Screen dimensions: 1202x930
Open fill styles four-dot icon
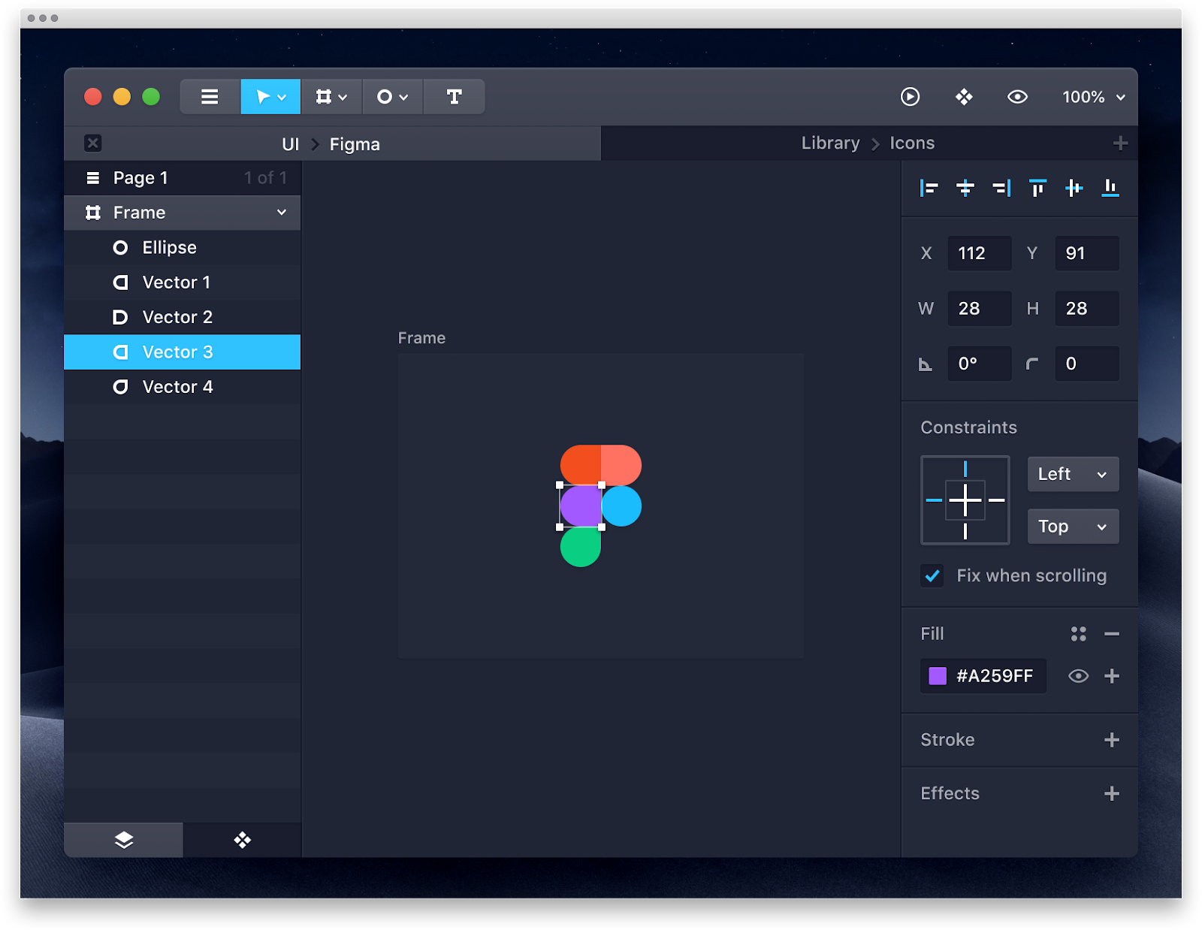[x=1078, y=634]
